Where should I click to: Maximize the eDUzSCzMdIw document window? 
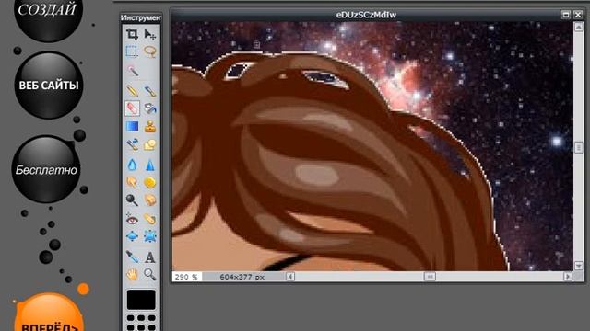[x=566, y=15]
